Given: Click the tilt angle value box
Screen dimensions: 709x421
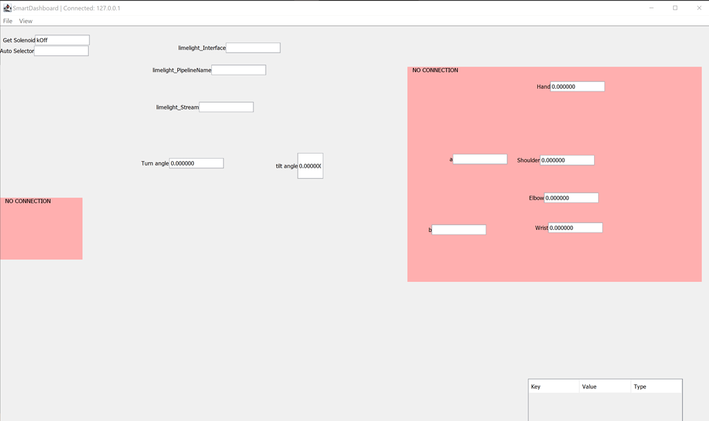Looking at the screenshot, I should point(310,166).
